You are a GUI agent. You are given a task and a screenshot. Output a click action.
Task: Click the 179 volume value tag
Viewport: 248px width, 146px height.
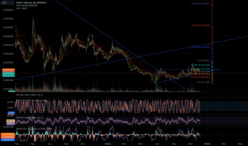click(x=11, y=91)
